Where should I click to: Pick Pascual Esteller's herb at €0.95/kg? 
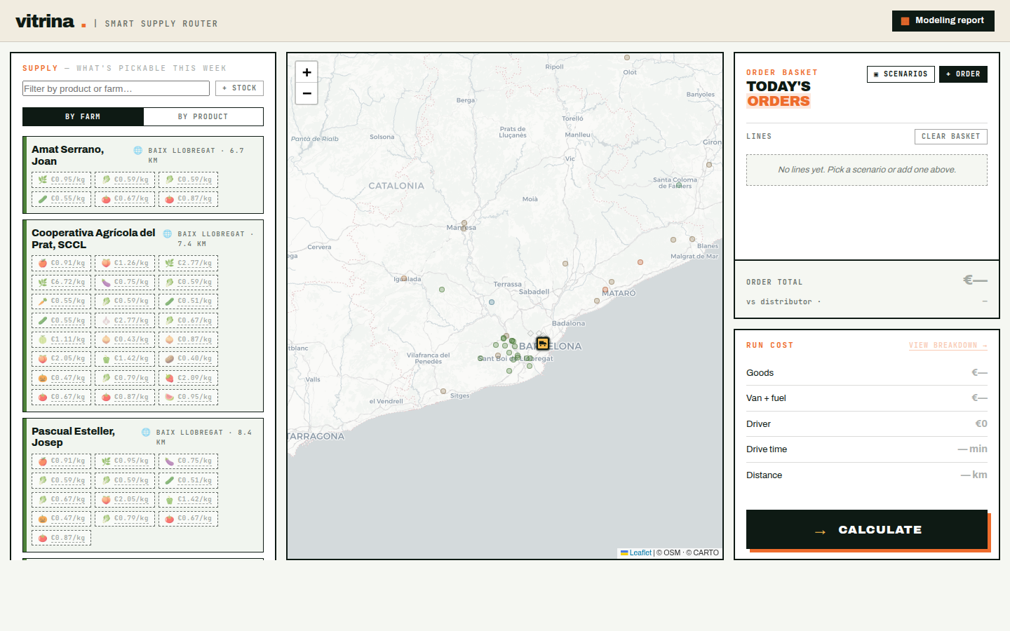125,461
